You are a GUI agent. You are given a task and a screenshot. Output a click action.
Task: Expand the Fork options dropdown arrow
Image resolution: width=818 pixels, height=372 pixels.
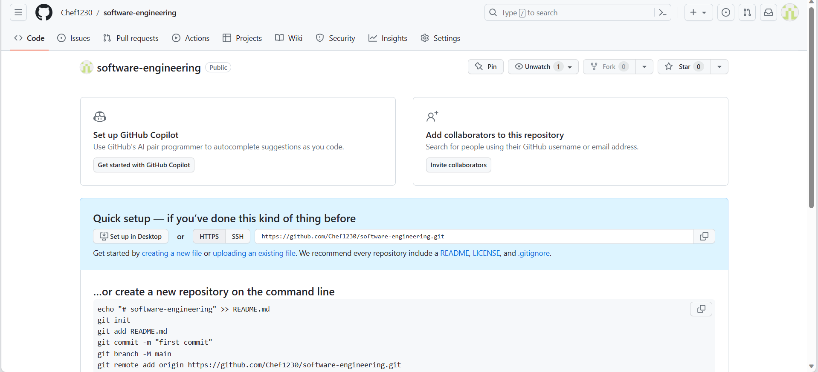click(644, 67)
